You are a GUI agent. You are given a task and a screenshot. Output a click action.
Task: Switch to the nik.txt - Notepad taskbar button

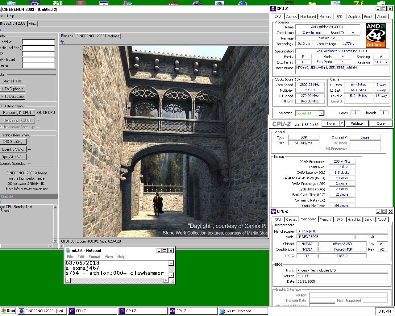tap(243, 311)
